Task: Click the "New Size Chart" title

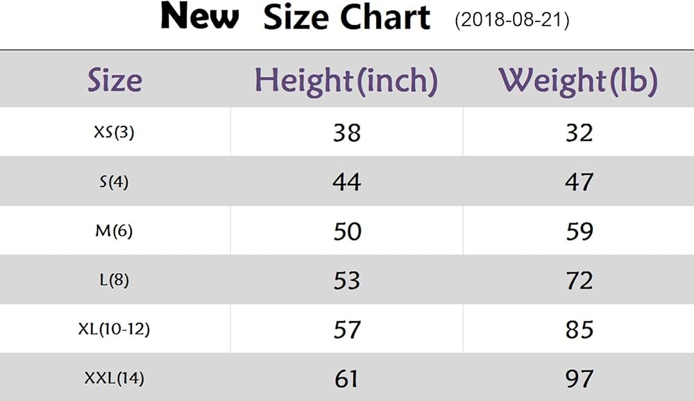Action: (296, 18)
